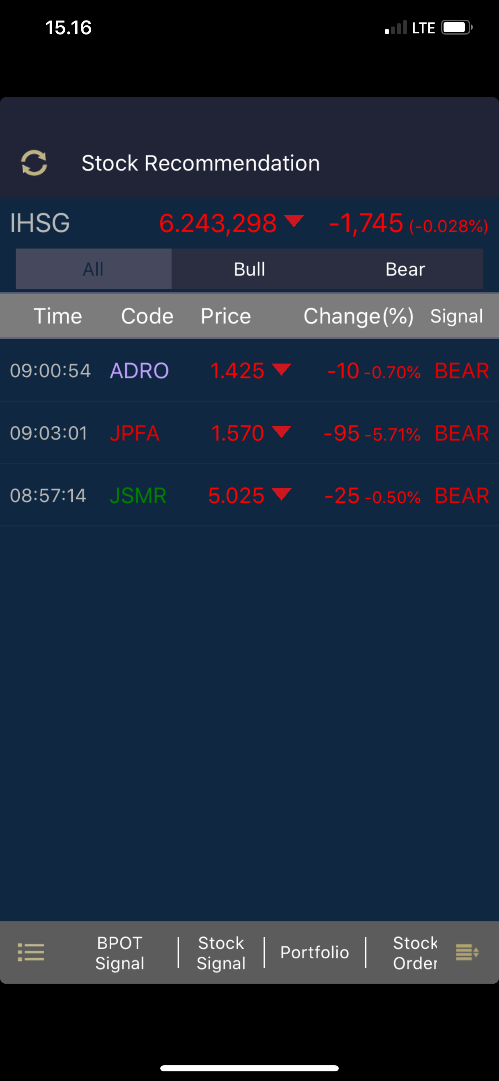Tap the down arrow beside JSMR price 5.025
Viewport: 499px width, 1081px height.
281,494
